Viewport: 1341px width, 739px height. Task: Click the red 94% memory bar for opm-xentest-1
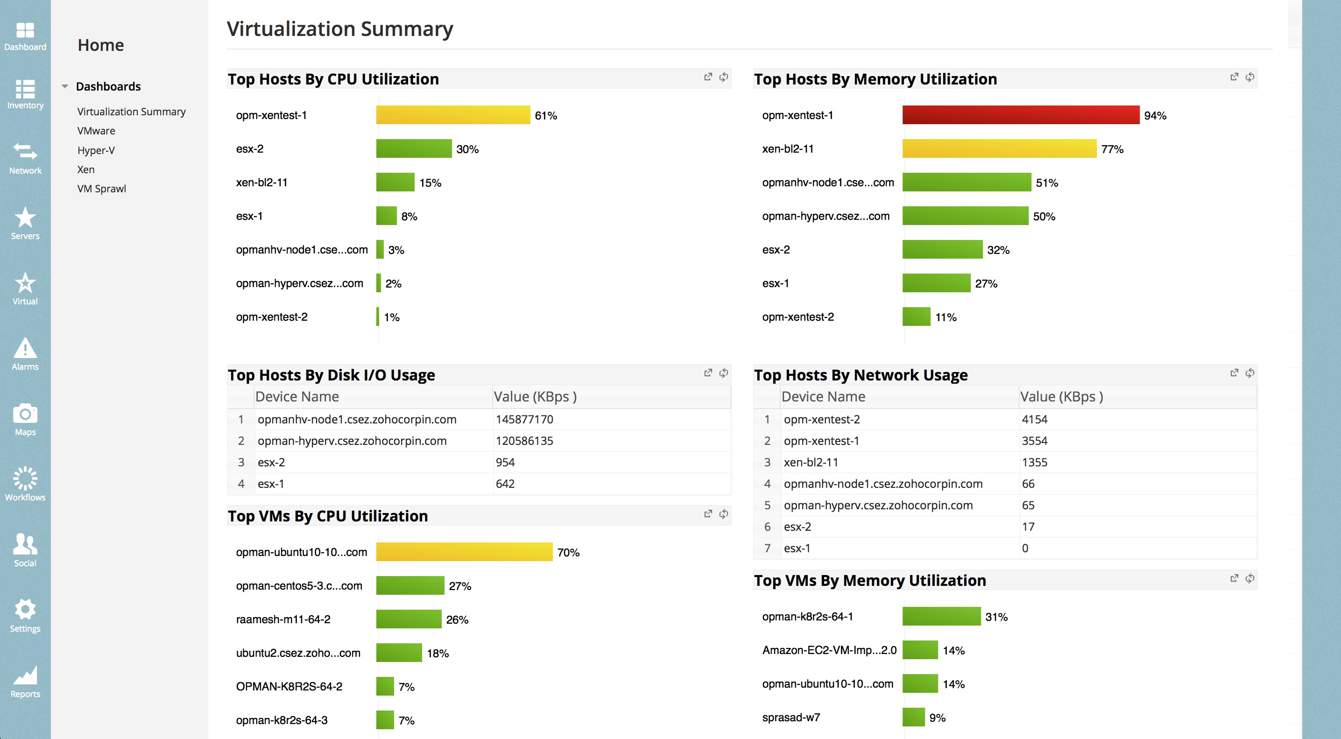tap(1020, 115)
